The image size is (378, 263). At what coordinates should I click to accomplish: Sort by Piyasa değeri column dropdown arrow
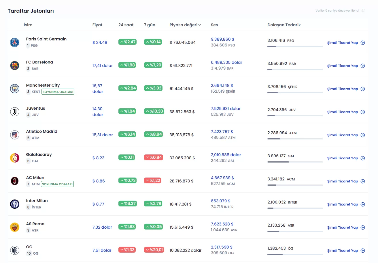200,25
